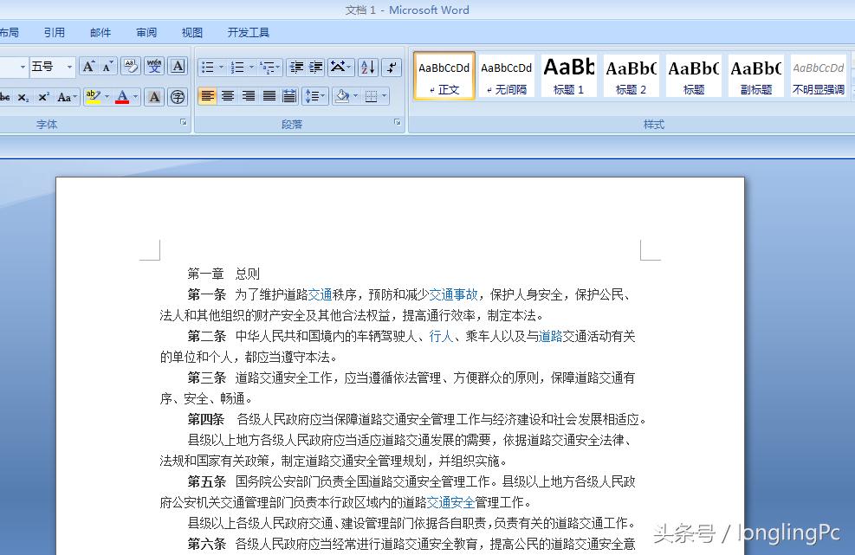Apply the 标题 1 style
Screen dimensions: 855x555
point(568,75)
